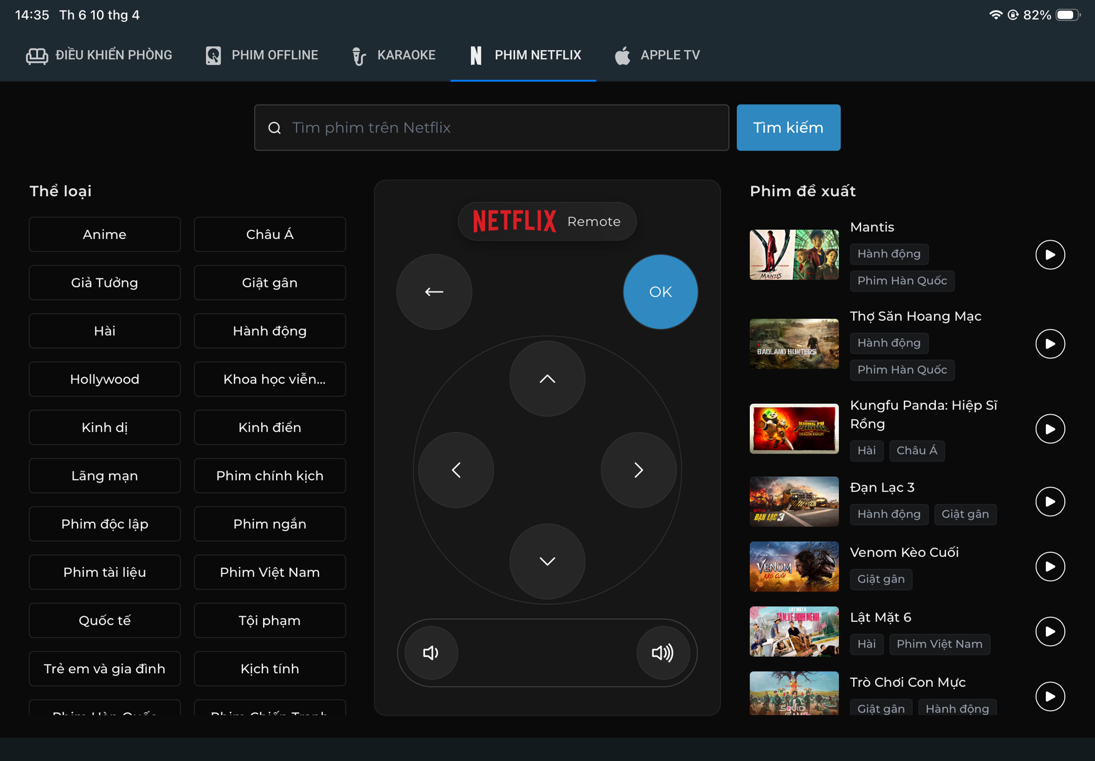Open the Apple TV tab
This screenshot has width=1095, height=761.
(x=657, y=55)
